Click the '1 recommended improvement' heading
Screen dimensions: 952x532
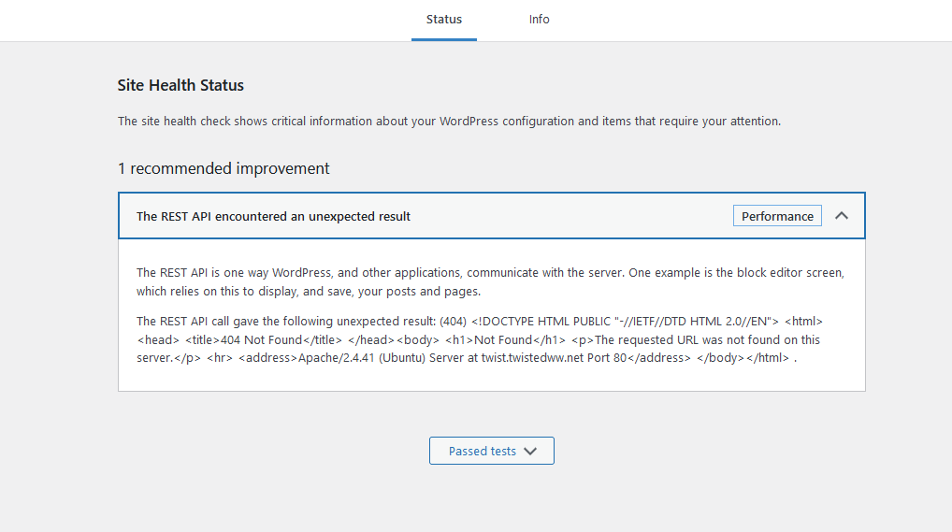224,168
